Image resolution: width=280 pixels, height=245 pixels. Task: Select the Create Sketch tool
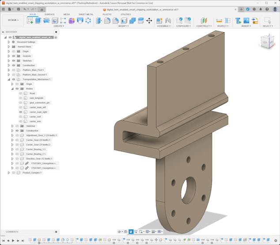pyautogui.click(x=30, y=20)
